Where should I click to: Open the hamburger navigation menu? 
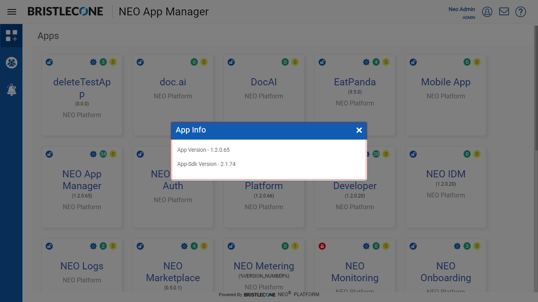point(12,12)
